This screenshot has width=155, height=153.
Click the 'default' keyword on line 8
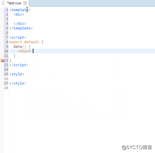32,42
